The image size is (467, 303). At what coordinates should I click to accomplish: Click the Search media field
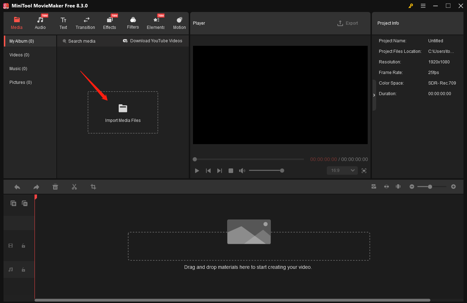82,41
